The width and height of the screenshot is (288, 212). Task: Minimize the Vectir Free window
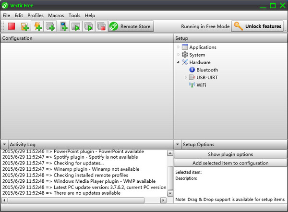click(263, 7)
